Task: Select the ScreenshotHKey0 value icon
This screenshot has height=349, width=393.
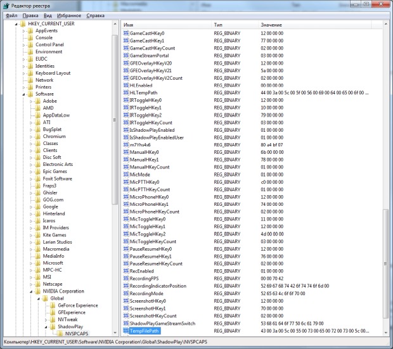Action: tap(126, 301)
